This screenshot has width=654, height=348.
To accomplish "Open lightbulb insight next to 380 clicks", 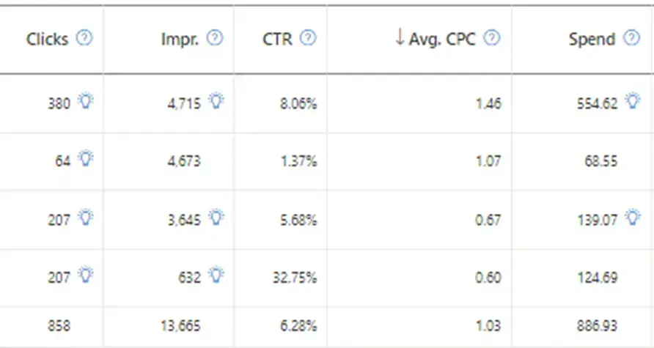I will [x=86, y=103].
